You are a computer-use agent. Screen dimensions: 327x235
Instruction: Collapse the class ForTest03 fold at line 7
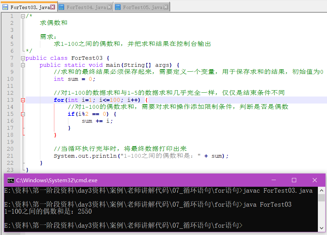pos(23,58)
